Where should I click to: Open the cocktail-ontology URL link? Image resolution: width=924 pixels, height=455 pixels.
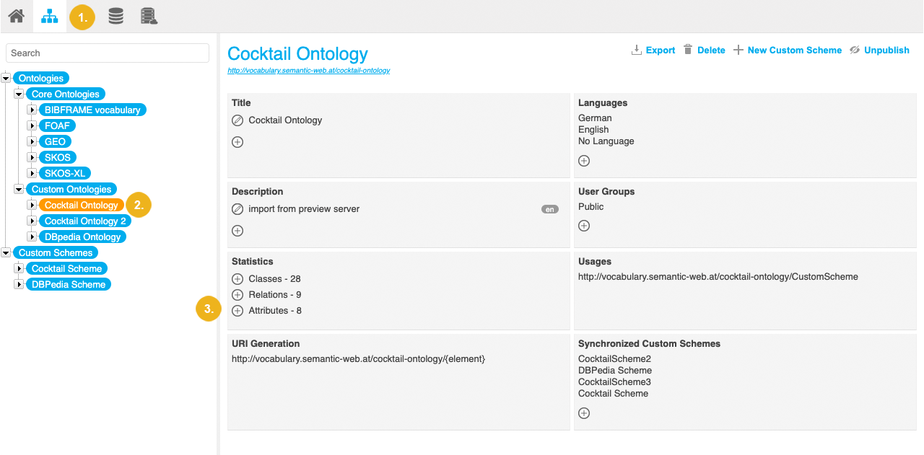pyautogui.click(x=309, y=71)
